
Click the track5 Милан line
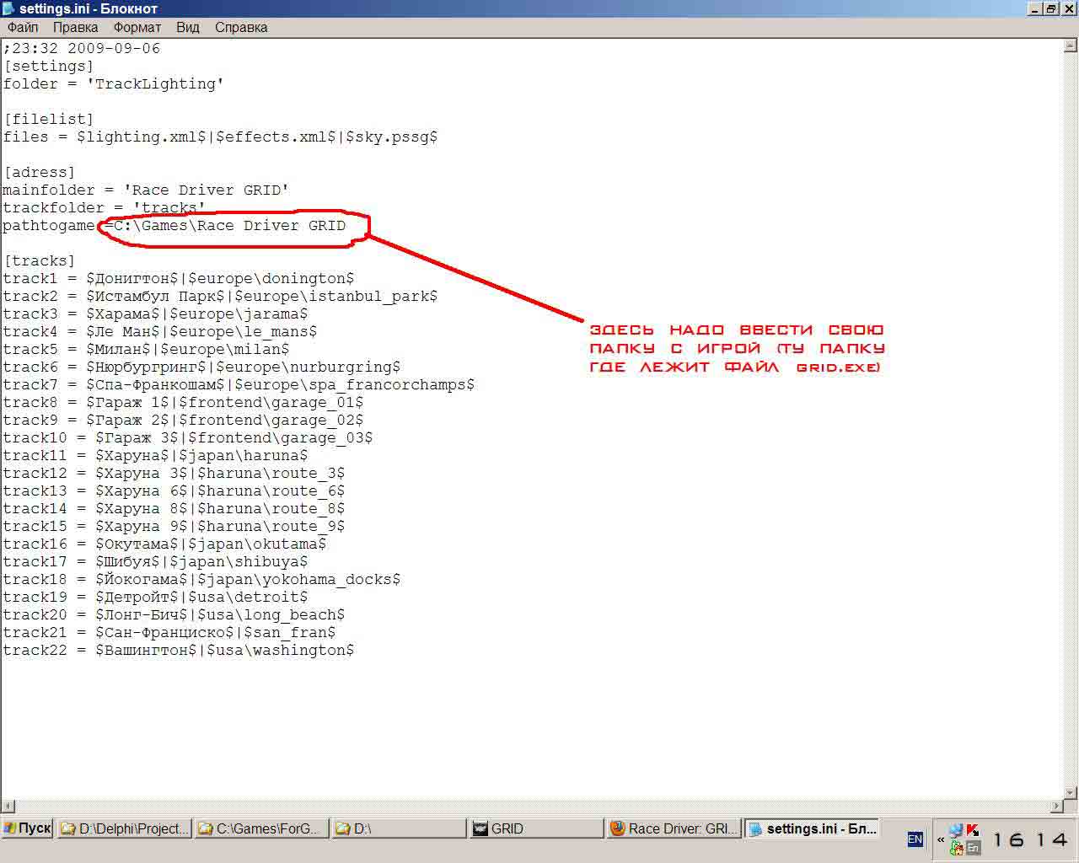pyautogui.click(x=146, y=349)
